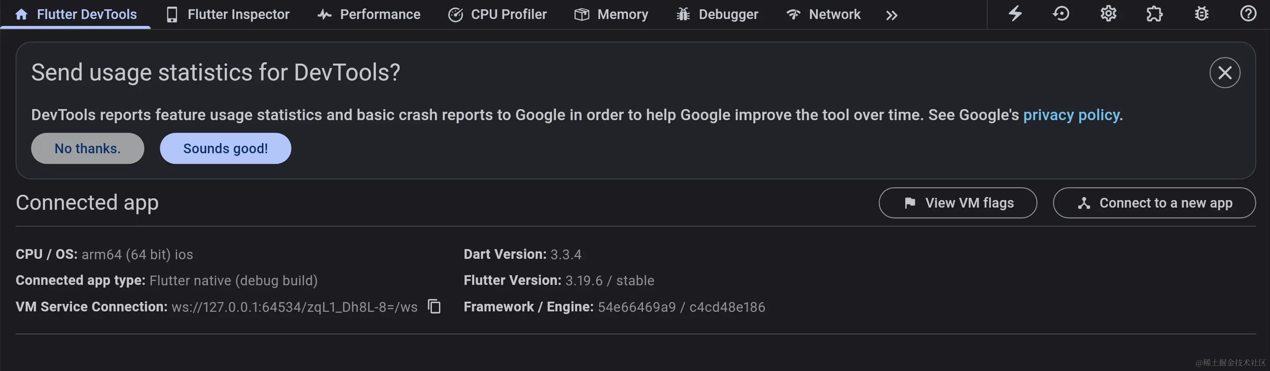Viewport: 1270px width, 371px height.
Task: Expand the overflow tabs chevron
Action: click(892, 15)
